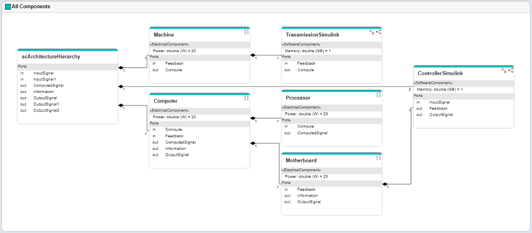Select the All Components view title
532x233 pixels.
[x=31, y=6]
